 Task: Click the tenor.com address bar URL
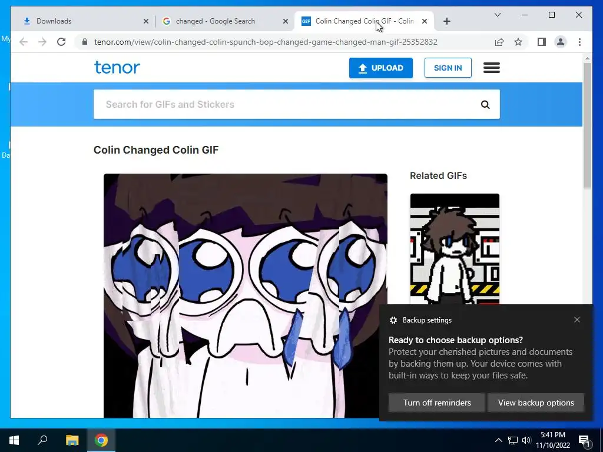(266, 42)
